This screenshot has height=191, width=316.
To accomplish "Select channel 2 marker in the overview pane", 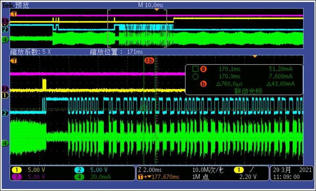I will coord(5,29).
